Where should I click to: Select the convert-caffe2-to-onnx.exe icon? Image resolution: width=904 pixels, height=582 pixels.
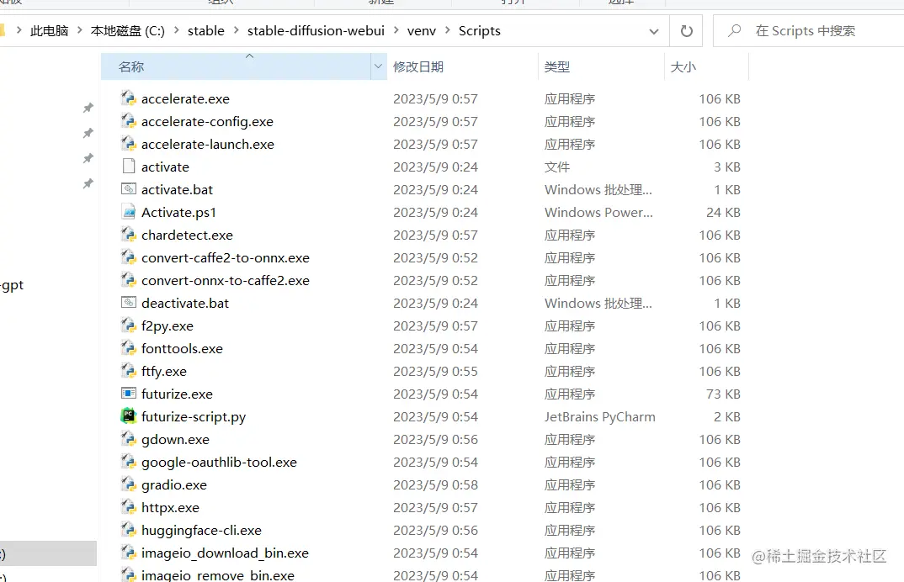click(x=129, y=257)
